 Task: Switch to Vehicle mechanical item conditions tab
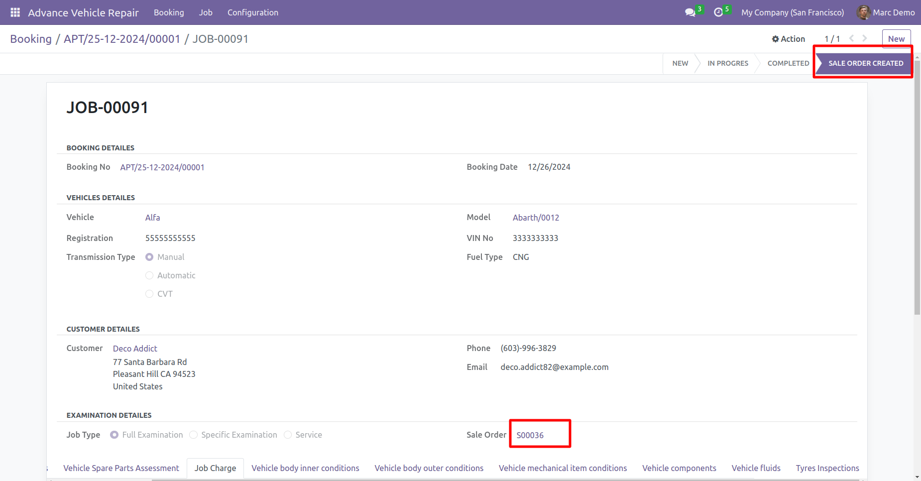(563, 468)
